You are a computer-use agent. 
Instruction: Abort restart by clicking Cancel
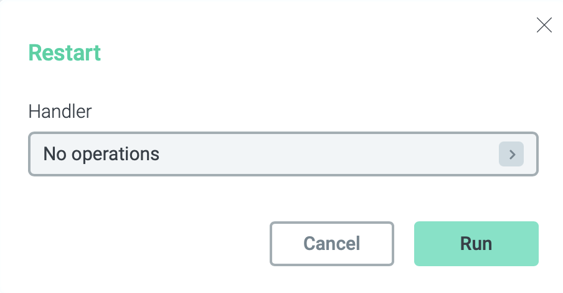click(x=332, y=244)
